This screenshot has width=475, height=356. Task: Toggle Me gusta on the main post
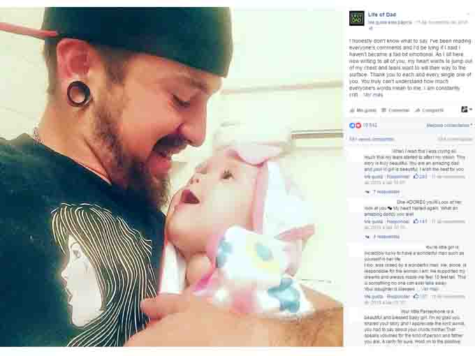(x=363, y=110)
